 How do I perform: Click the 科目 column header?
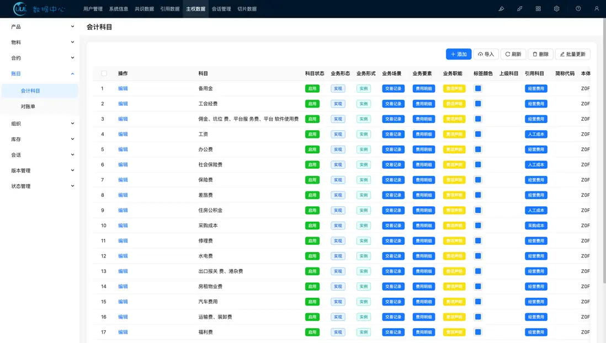pyautogui.click(x=203, y=73)
